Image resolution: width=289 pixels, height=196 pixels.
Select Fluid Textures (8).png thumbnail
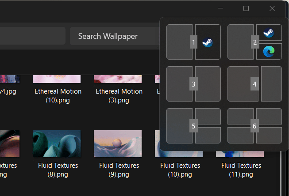tap(57, 143)
